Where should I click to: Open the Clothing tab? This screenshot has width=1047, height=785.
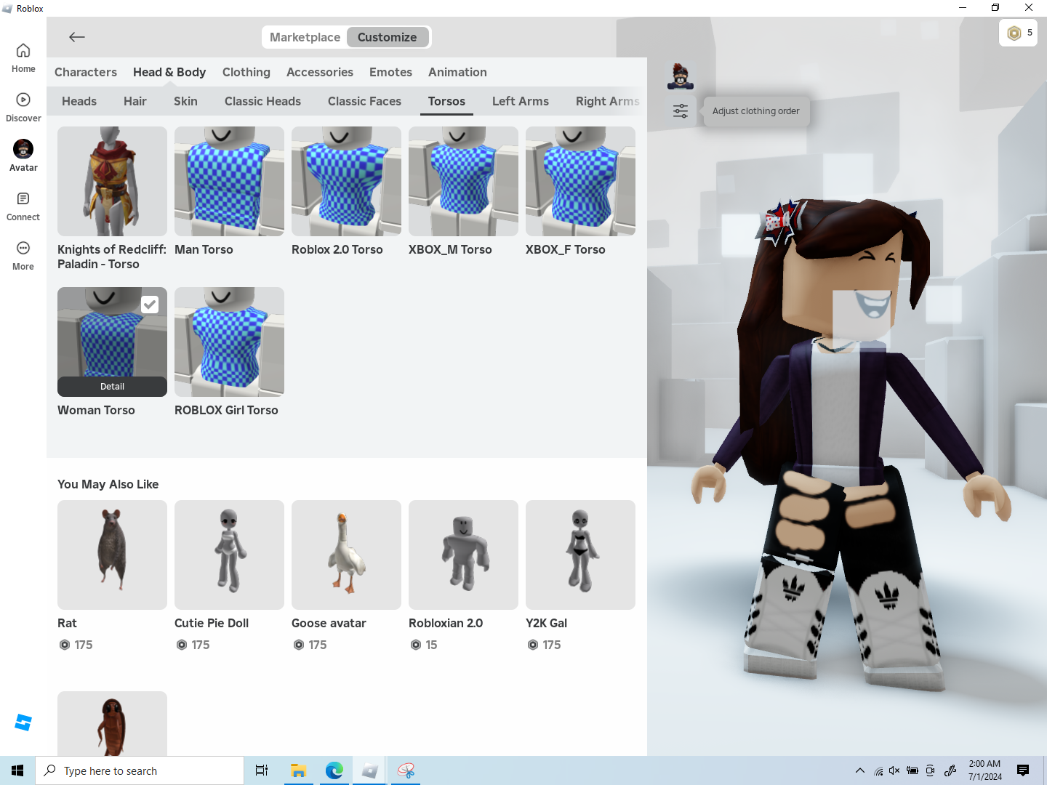(x=246, y=72)
